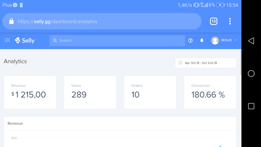
Task: Click the MrSoft user avatar
Action: pyautogui.click(x=215, y=40)
